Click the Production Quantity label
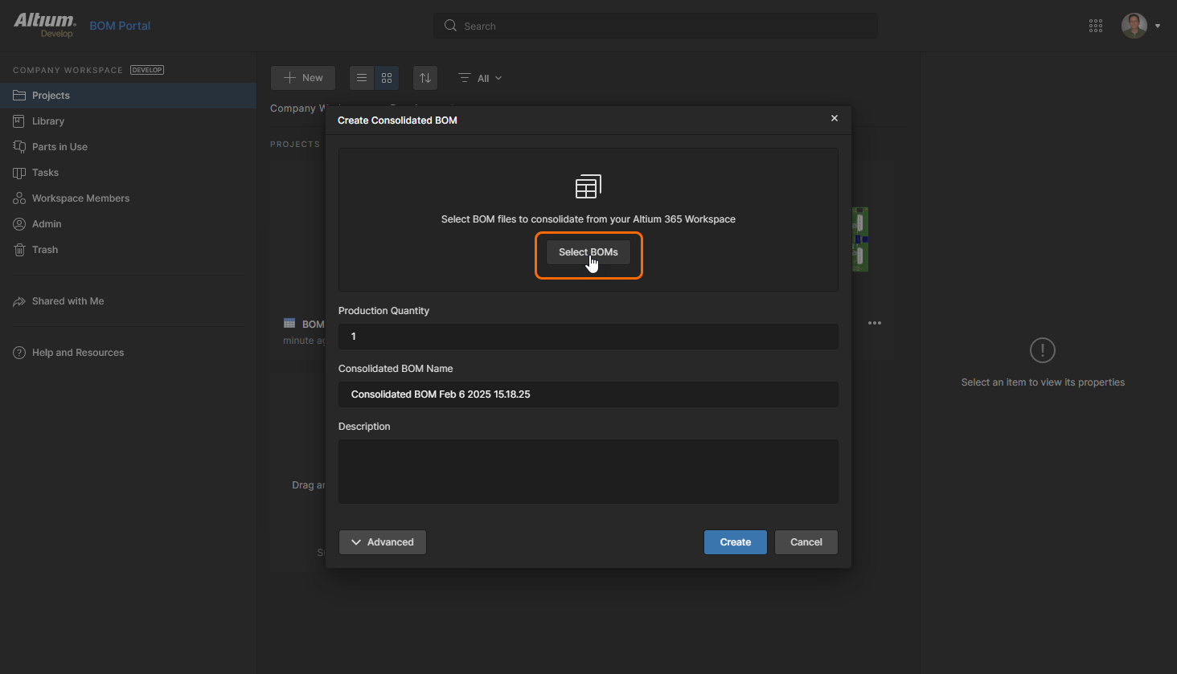The height and width of the screenshot is (674, 1177). tap(383, 311)
